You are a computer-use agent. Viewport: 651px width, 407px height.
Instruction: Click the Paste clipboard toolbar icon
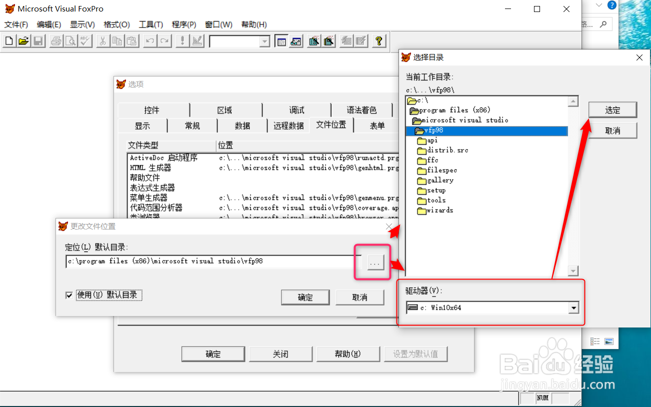(131, 41)
